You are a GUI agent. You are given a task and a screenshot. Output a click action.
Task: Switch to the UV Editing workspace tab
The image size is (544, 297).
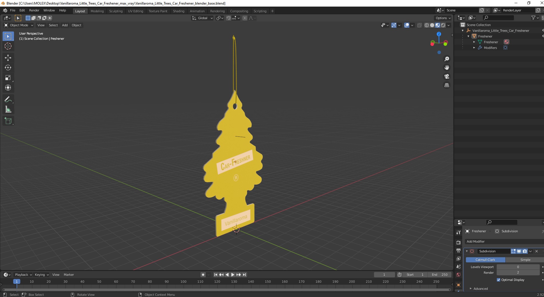tap(136, 11)
